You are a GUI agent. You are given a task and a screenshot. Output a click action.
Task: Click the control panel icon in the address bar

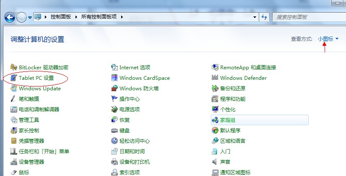(38, 17)
